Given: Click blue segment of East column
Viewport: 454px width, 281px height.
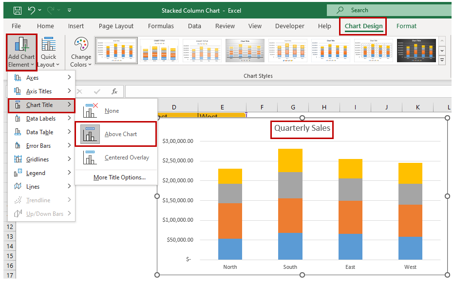Looking at the screenshot, I should (350, 246).
